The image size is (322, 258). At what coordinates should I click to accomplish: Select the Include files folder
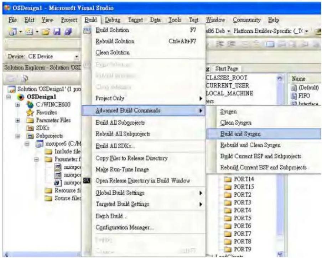pos(67,152)
